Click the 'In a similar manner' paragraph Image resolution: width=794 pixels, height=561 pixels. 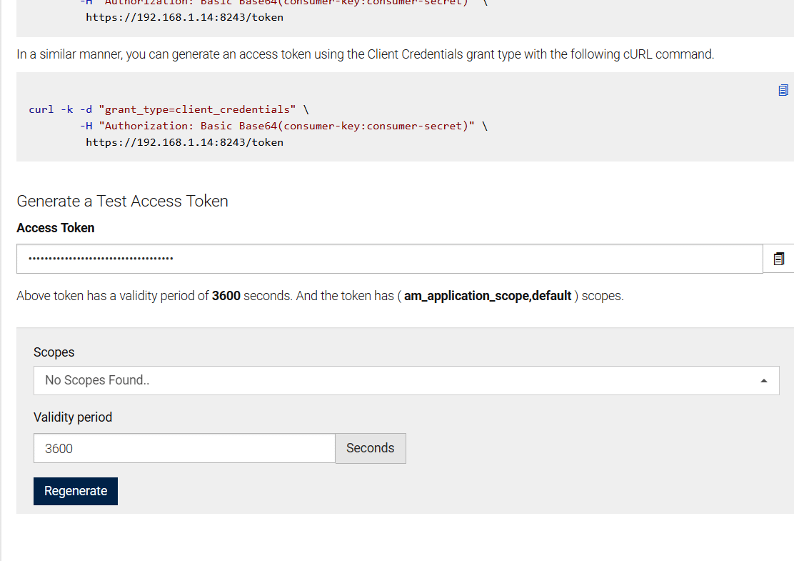pyautogui.click(x=364, y=54)
